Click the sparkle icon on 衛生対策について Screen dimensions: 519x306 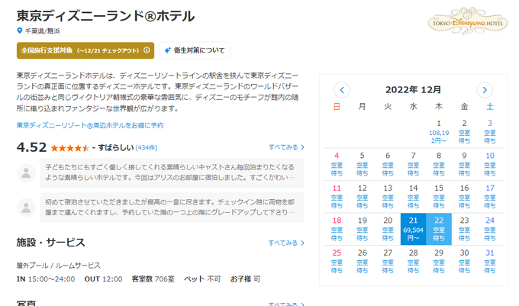167,50
